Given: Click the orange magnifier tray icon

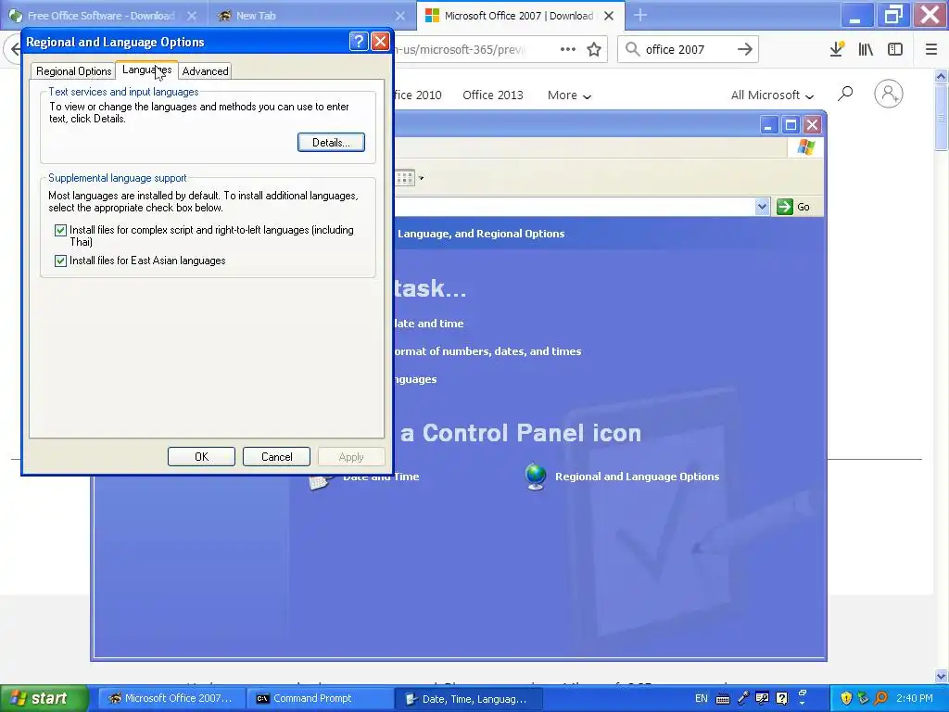Looking at the screenshot, I should click(x=880, y=698).
